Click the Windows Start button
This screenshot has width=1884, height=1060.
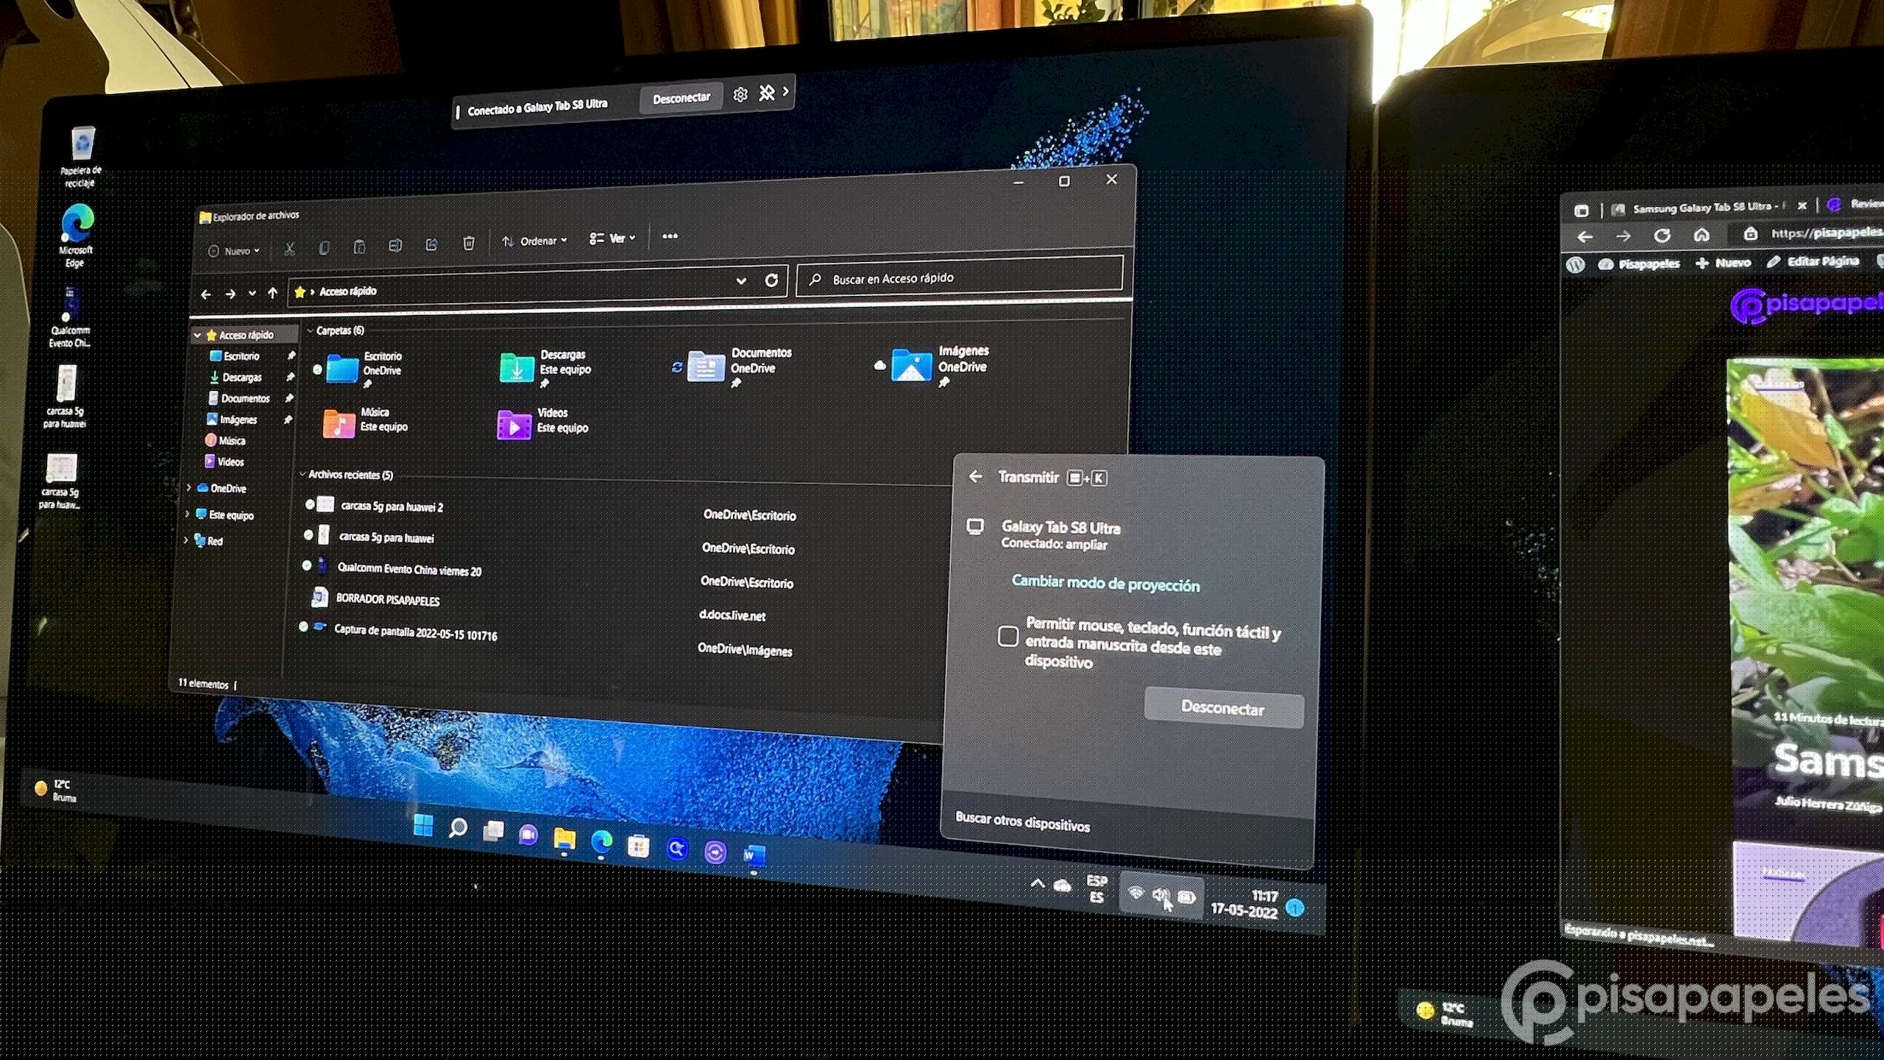423,826
